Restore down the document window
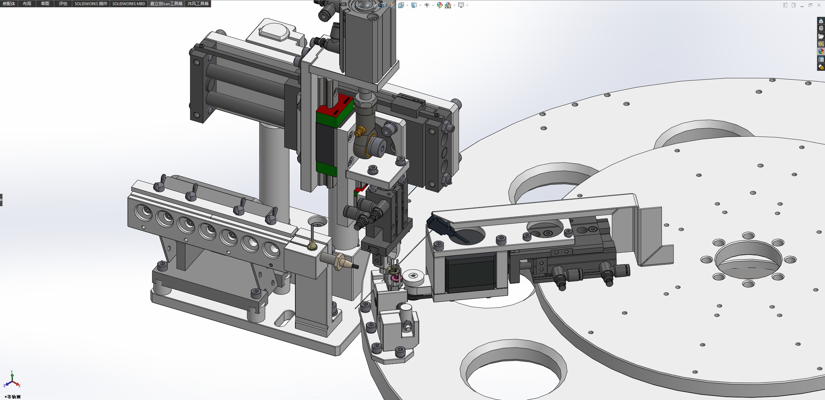Viewport: 825px width, 400px height. (810, 5)
